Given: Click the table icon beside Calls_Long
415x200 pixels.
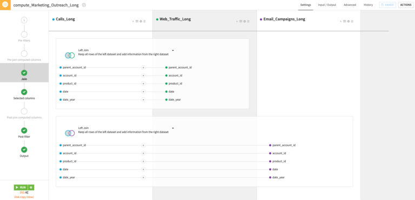Looking at the screenshot, I should tap(137, 22).
